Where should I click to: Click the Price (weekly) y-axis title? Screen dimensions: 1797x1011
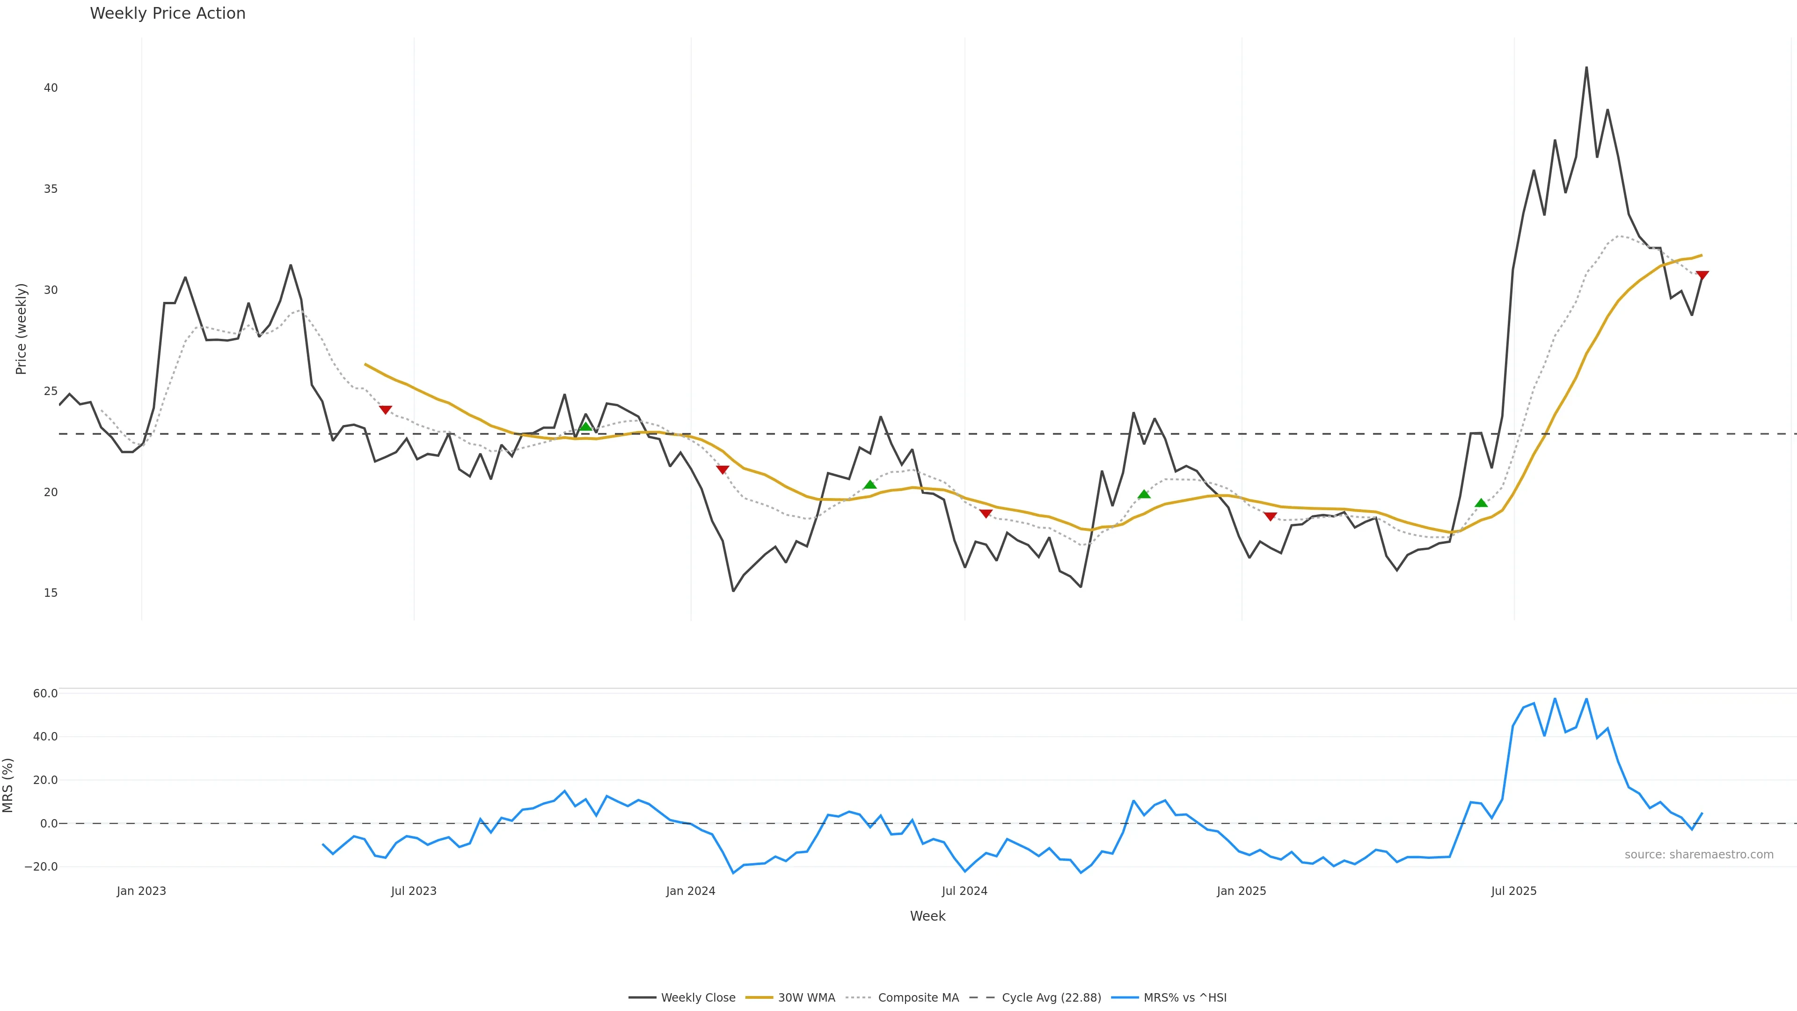[x=21, y=329]
